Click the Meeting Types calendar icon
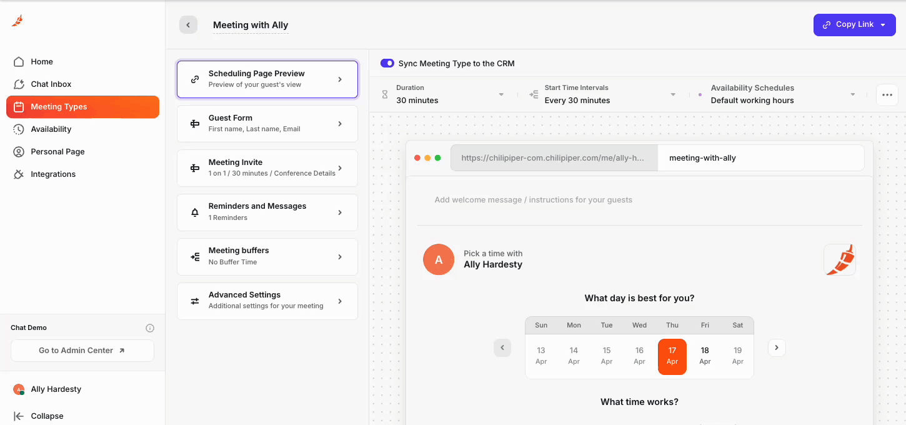This screenshot has height=425, width=906. (19, 107)
